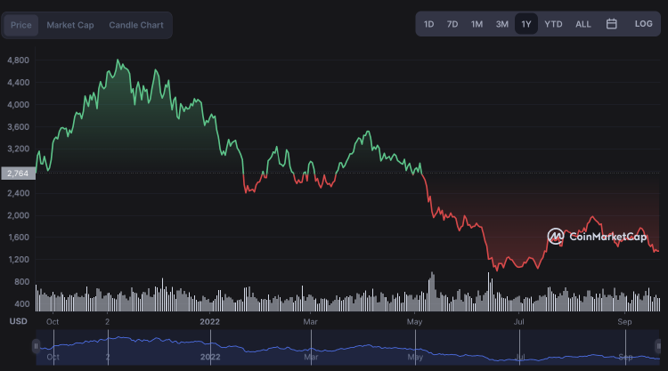Switch to the Market Cap tab

point(69,25)
